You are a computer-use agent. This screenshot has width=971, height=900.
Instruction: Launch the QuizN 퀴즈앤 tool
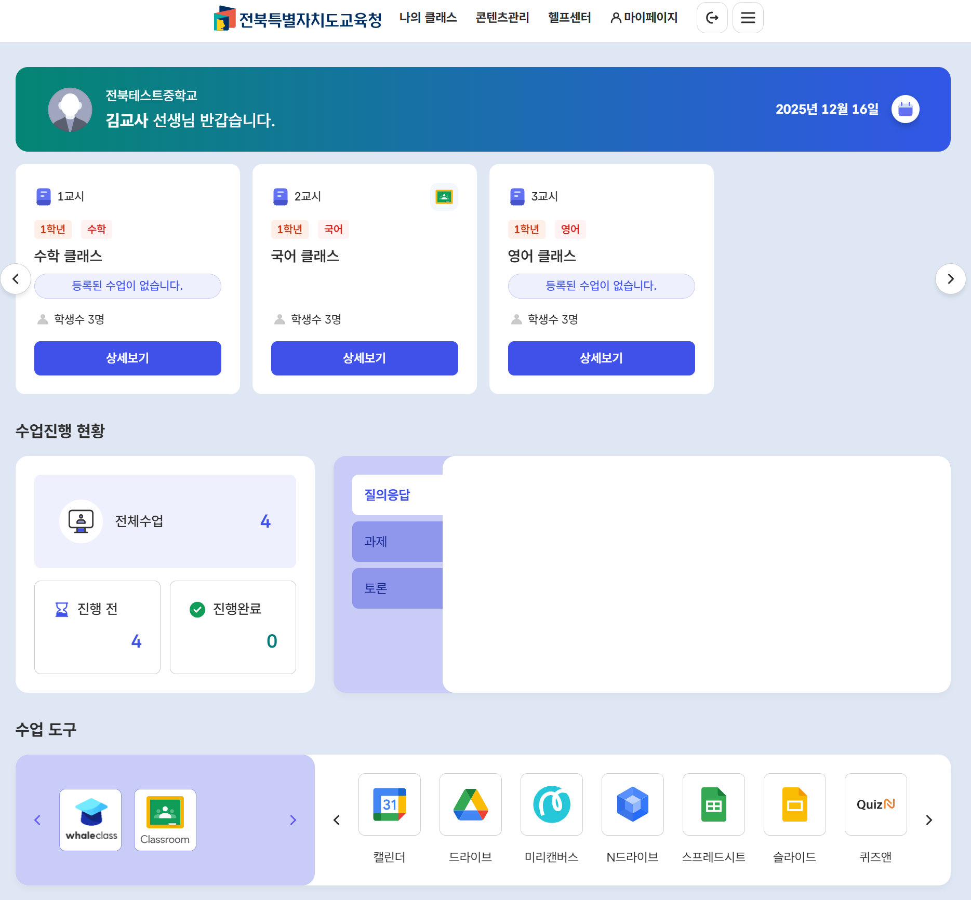pyautogui.click(x=875, y=804)
